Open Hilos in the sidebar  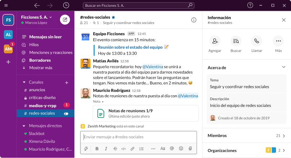tap(34, 45)
